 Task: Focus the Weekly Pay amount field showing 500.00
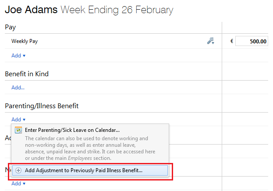click(252, 41)
